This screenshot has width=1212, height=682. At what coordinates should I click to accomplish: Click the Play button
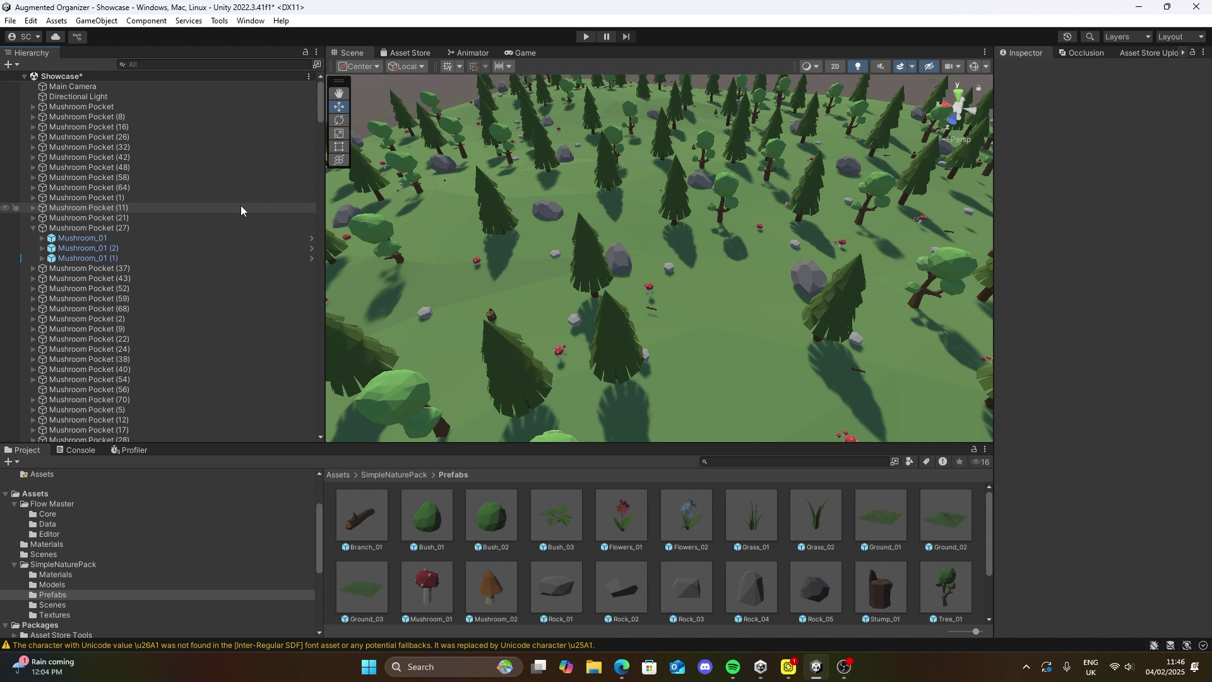(x=586, y=37)
